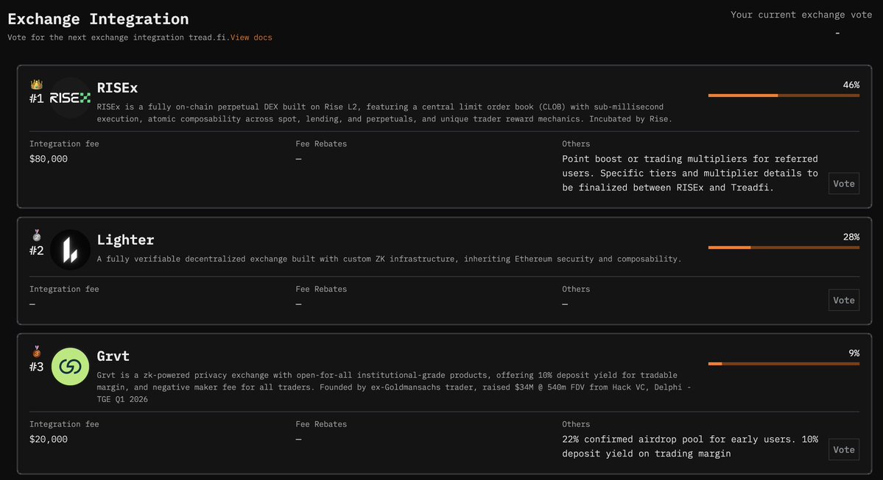The width and height of the screenshot is (883, 480).
Task: Click the Grvt green logo icon
Action: pos(70,367)
